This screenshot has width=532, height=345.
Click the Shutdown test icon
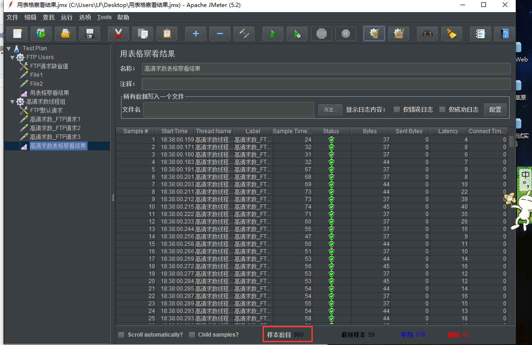[346, 34]
